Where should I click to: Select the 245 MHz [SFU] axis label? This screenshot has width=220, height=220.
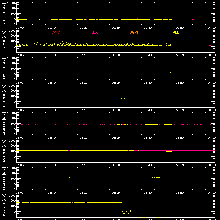coord(4,13)
